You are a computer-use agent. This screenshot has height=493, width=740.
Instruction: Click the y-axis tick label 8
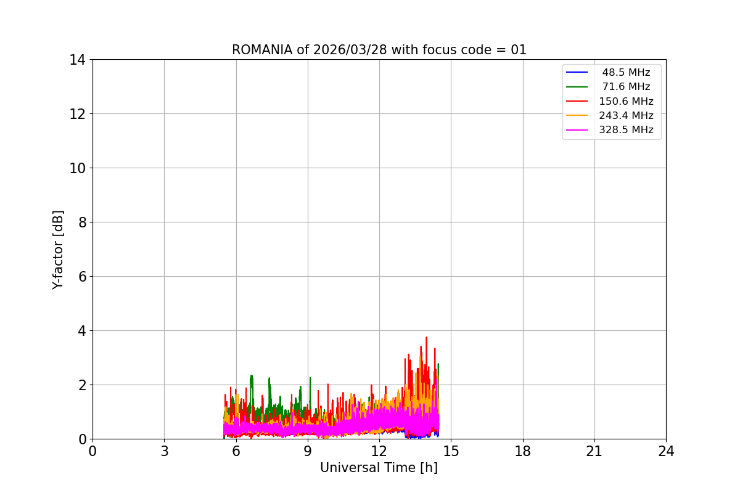pos(82,222)
